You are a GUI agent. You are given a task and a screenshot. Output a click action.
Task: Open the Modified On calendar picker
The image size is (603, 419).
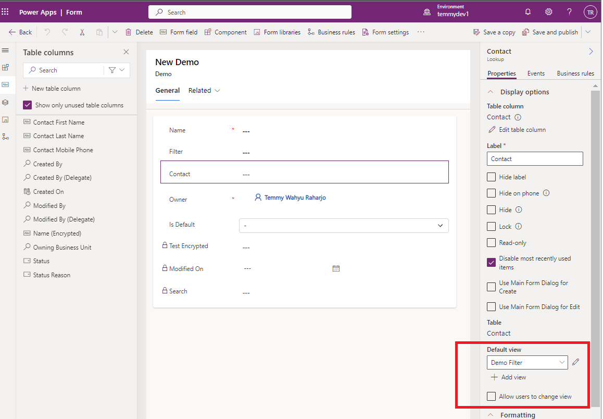tap(336, 268)
